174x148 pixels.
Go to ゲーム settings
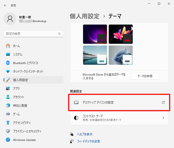pyautogui.click(x=33, y=114)
